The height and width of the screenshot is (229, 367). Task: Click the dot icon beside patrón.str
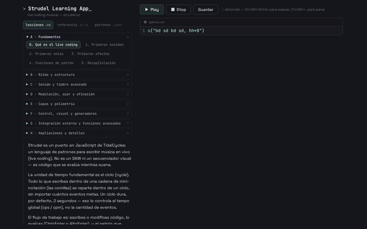[145, 22]
